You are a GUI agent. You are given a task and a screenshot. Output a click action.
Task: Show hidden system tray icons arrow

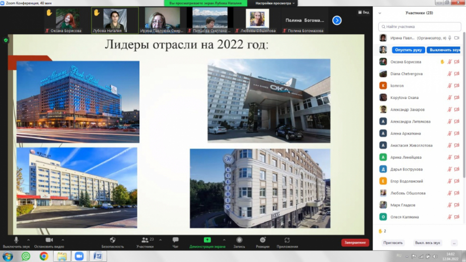point(407,256)
